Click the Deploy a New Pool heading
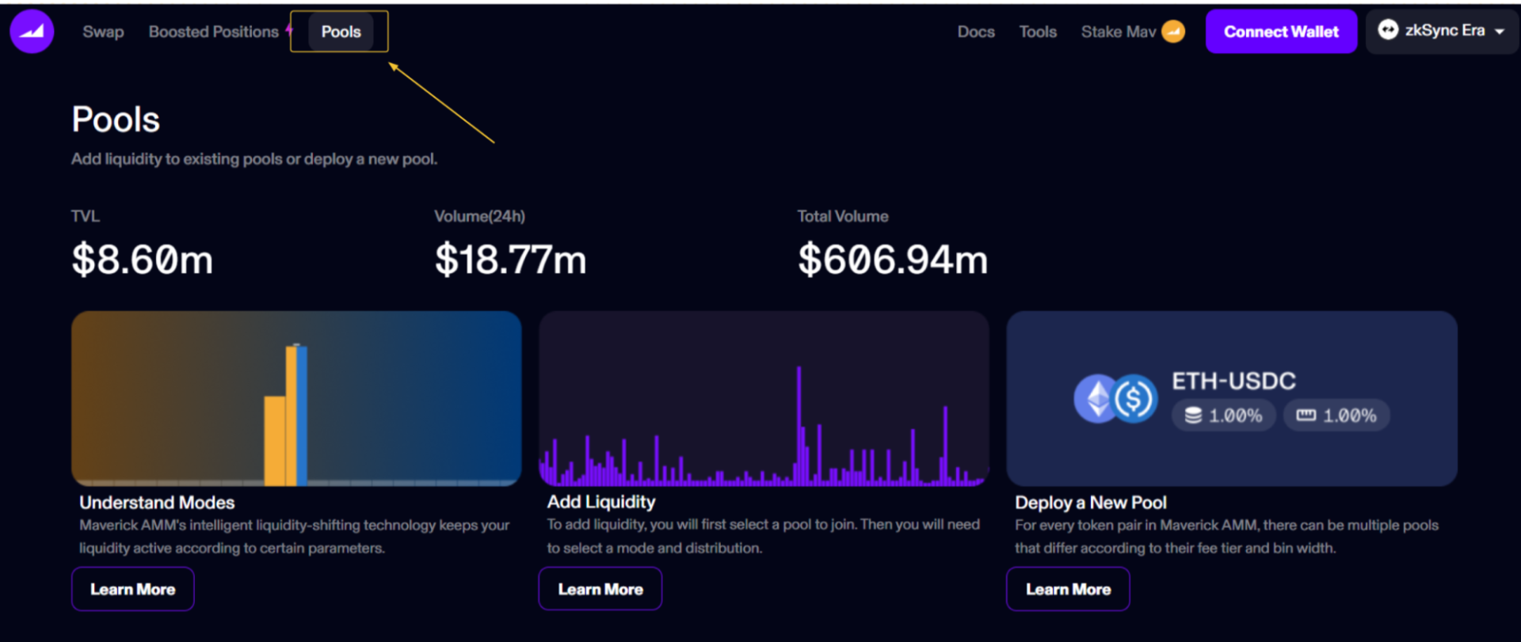Image resolution: width=1521 pixels, height=642 pixels. (x=1091, y=503)
